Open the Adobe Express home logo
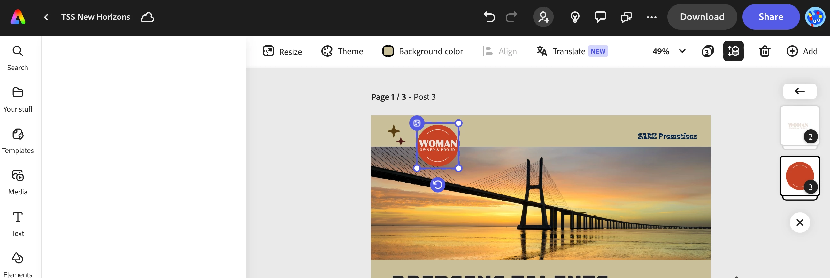 [x=18, y=17]
